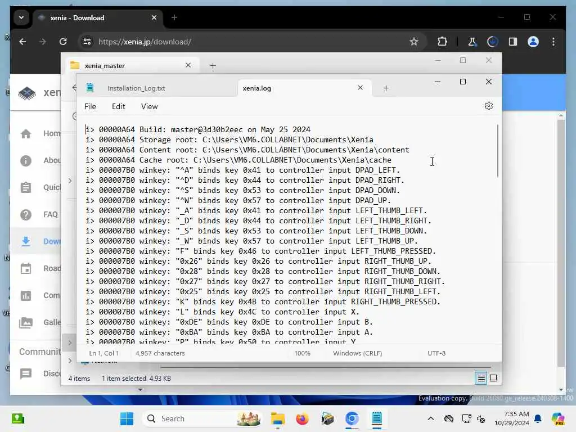Open a new Chrome tab
Image resolution: width=576 pixels, height=432 pixels.
pyautogui.click(x=174, y=17)
